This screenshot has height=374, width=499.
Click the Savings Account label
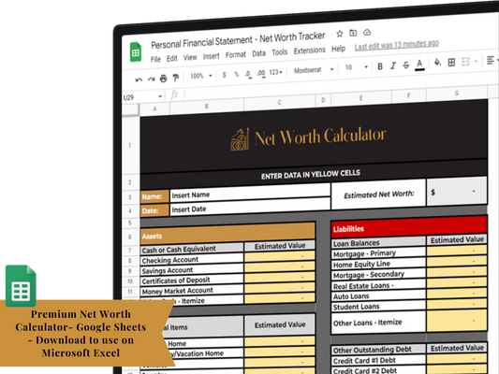coord(168,270)
